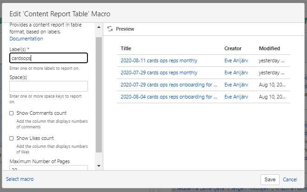The image size is (307, 192).
Task: Click the Creator column header
Action: [x=233, y=48]
